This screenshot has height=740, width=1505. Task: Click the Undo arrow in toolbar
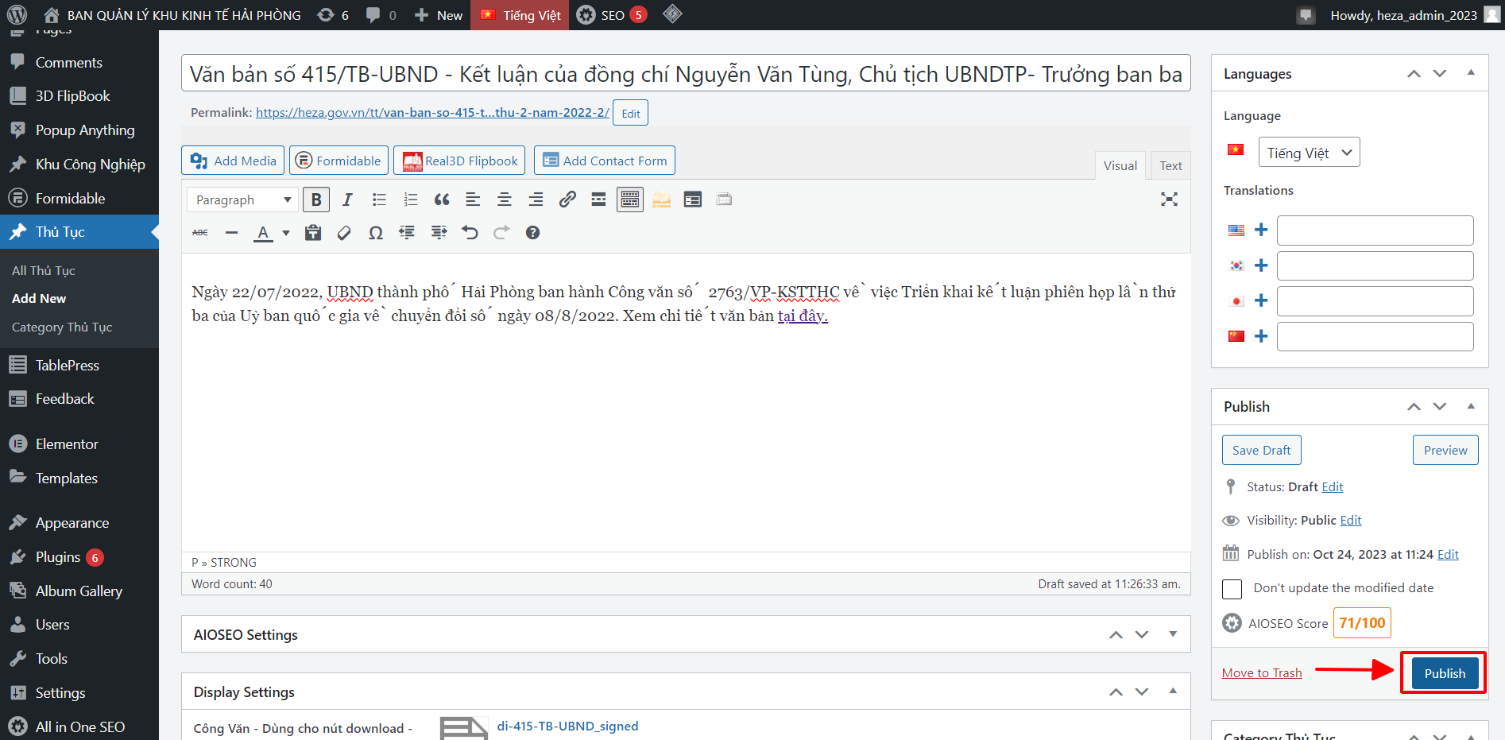(x=470, y=233)
